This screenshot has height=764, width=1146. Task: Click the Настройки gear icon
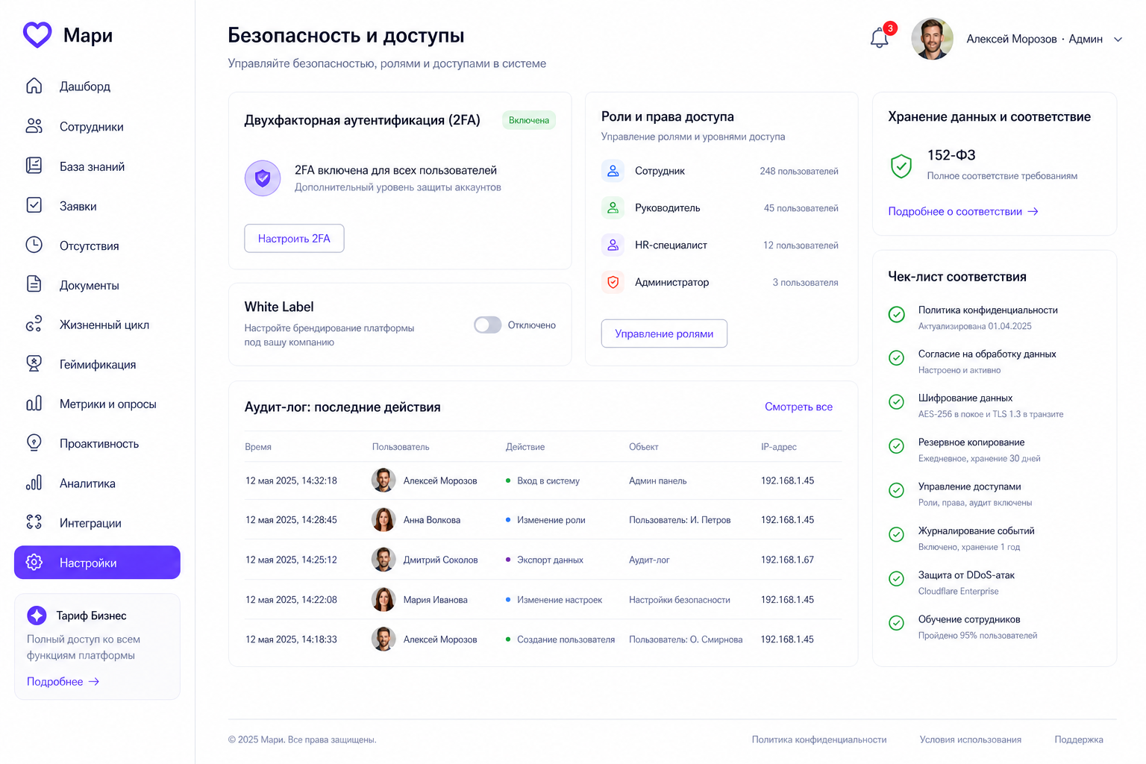34,563
